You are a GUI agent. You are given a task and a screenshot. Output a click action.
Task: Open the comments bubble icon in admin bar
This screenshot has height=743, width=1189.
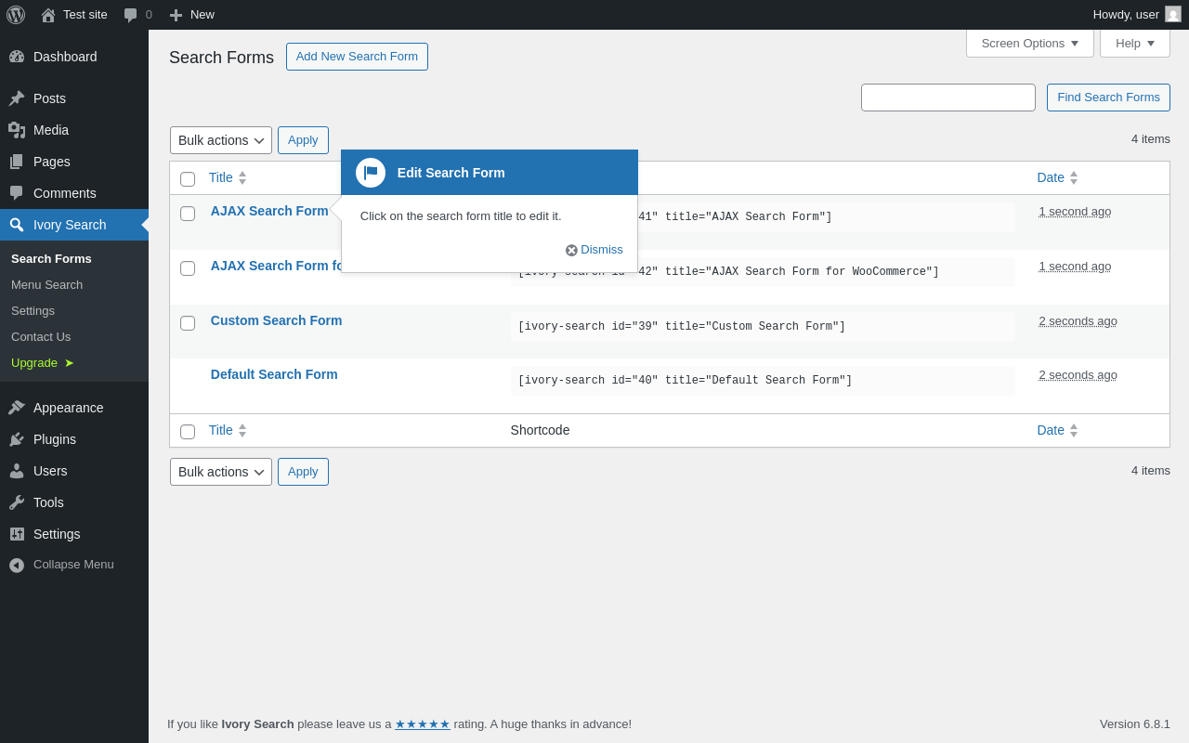pyautogui.click(x=130, y=15)
